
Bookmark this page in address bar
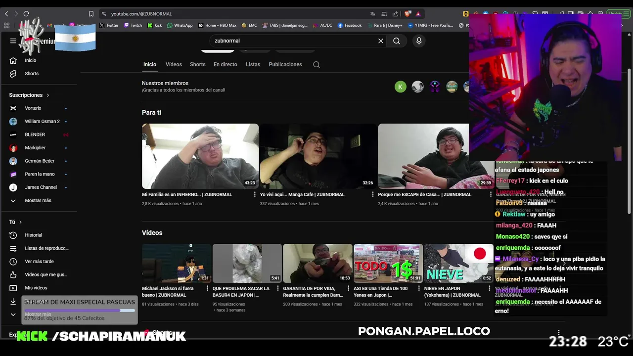91,14
